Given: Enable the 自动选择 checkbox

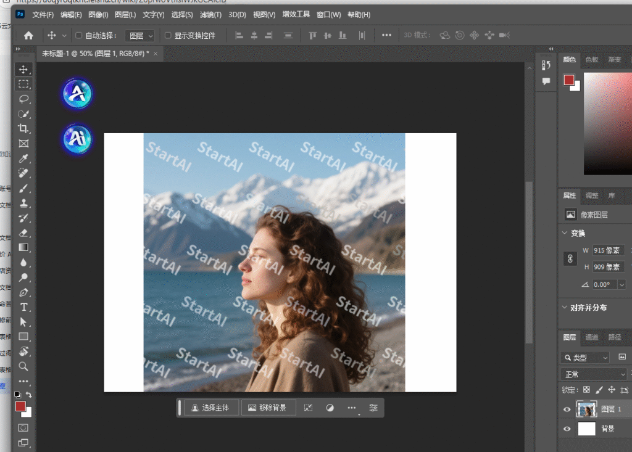Looking at the screenshot, I should (78, 36).
